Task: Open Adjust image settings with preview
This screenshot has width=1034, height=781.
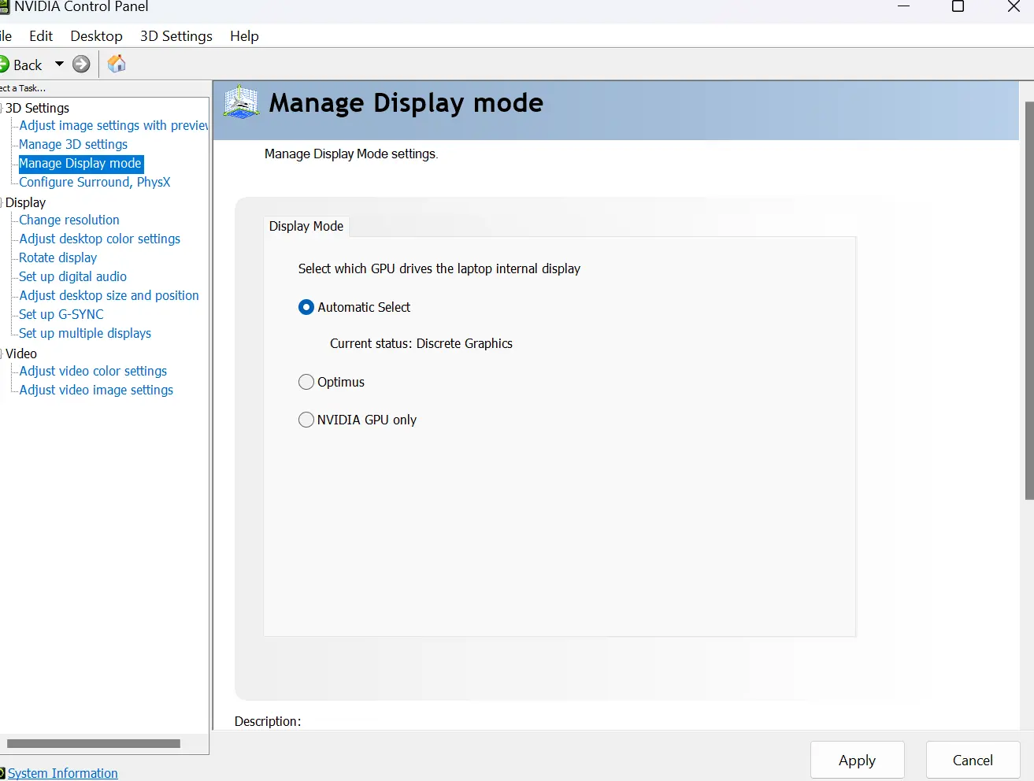Action: (x=113, y=125)
